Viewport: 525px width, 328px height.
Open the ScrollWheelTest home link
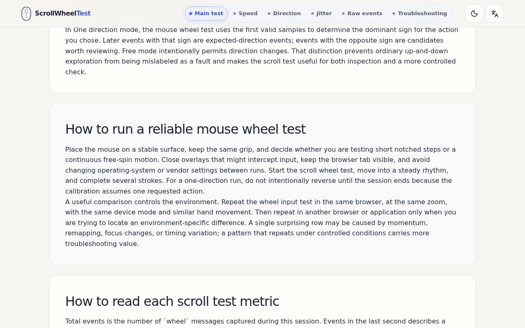[x=56, y=14]
